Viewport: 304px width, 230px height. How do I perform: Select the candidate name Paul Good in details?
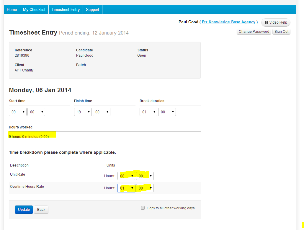tap(85, 56)
